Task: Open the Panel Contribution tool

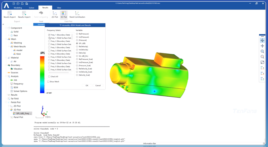Action: 77,15
